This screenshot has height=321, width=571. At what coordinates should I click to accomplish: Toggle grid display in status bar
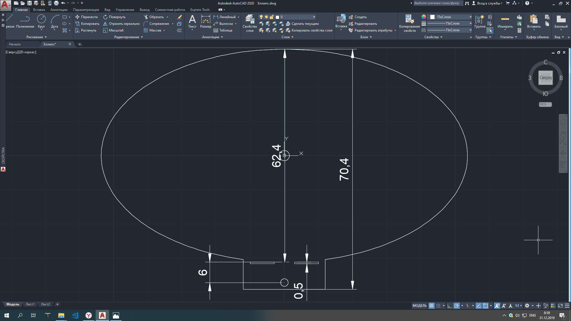click(431, 306)
